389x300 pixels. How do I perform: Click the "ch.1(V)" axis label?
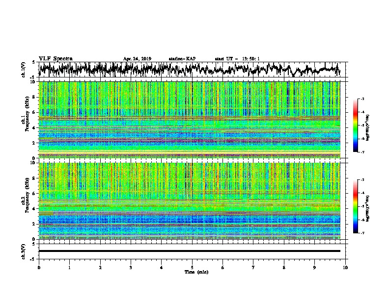click(x=23, y=70)
